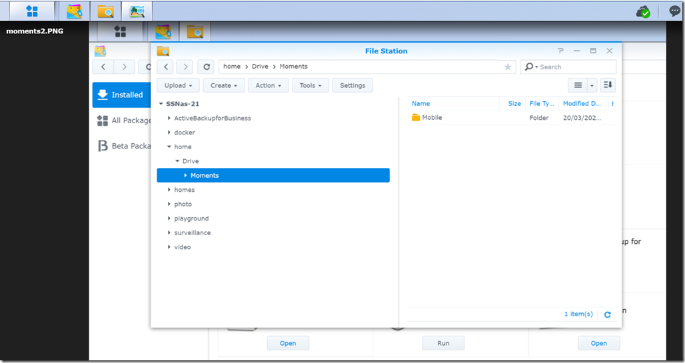
Task: Select the video tree folder
Action: point(182,247)
